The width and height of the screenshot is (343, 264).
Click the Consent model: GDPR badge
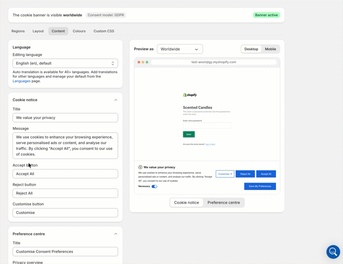[x=106, y=15]
